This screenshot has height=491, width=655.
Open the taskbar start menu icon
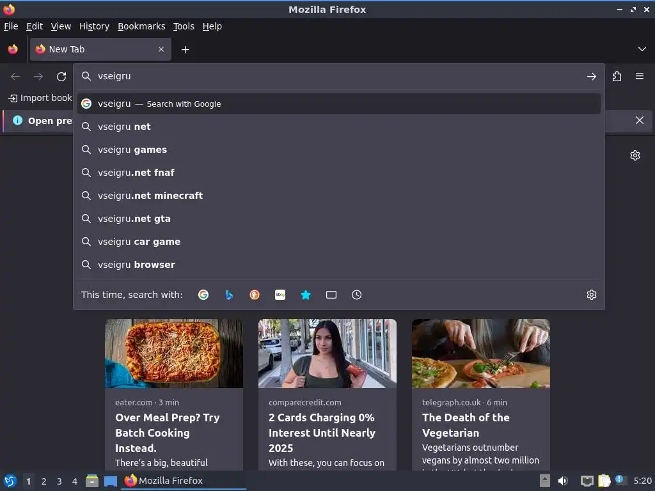(10, 481)
